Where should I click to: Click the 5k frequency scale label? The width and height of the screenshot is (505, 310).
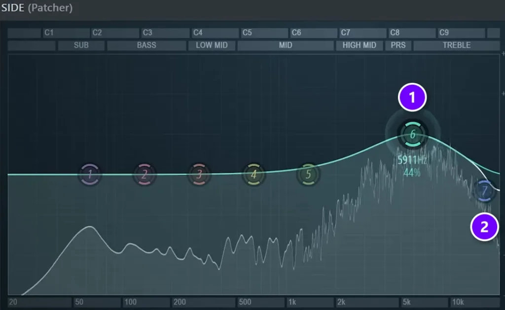coord(407,302)
